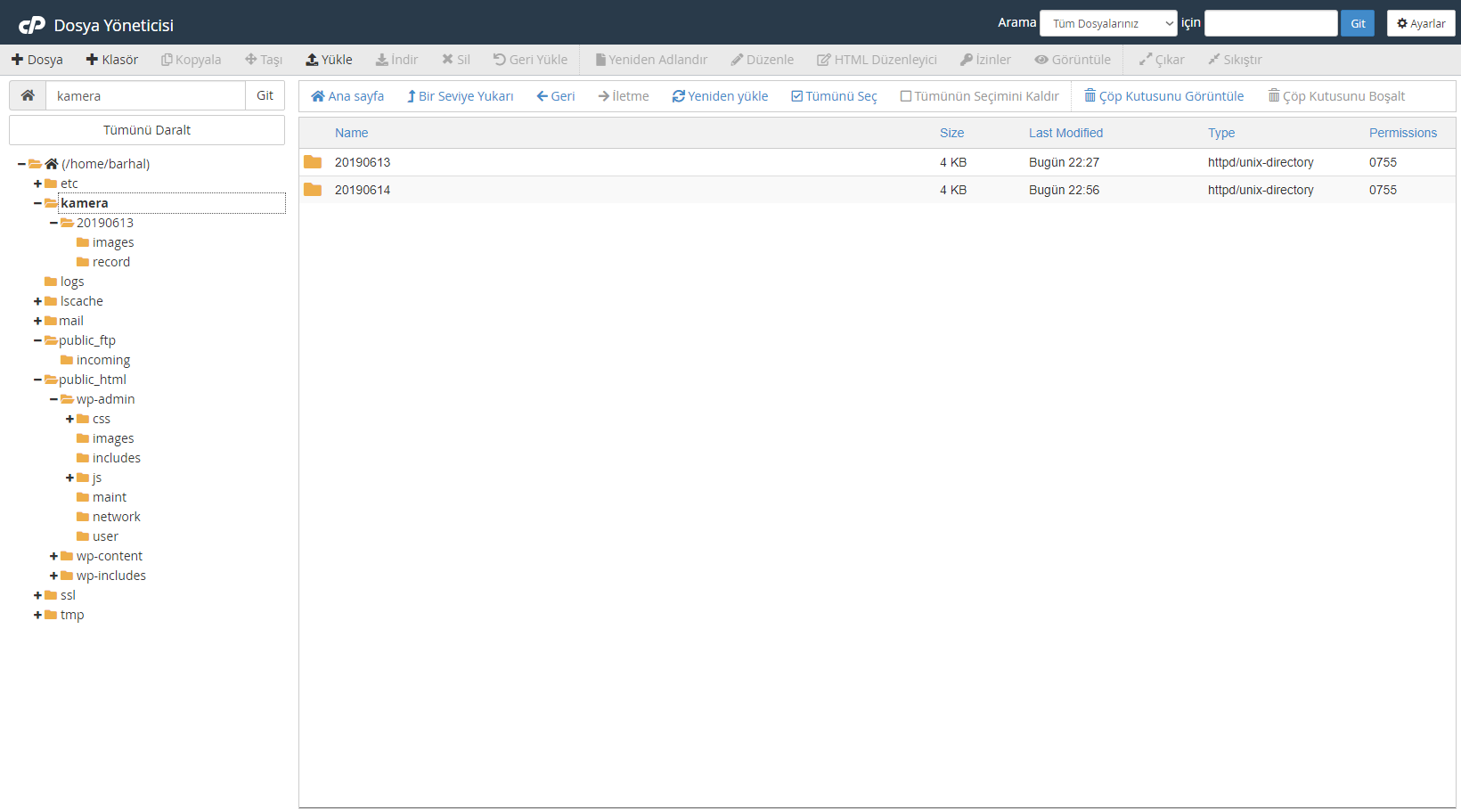Check Tümünü Seç to select all
1461x809 pixels.
coord(834,96)
